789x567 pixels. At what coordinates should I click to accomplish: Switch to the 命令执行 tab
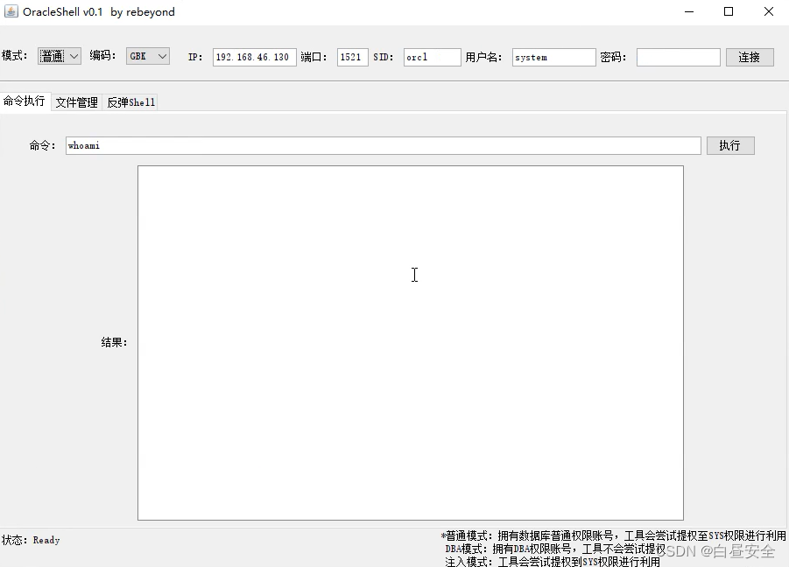point(25,101)
